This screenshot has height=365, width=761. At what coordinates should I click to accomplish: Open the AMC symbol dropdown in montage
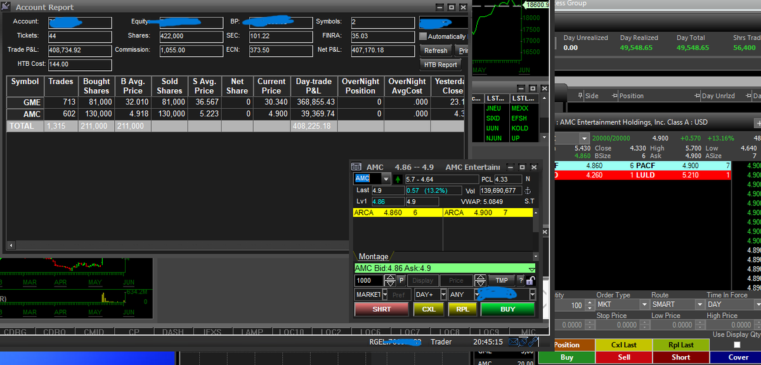click(x=386, y=179)
